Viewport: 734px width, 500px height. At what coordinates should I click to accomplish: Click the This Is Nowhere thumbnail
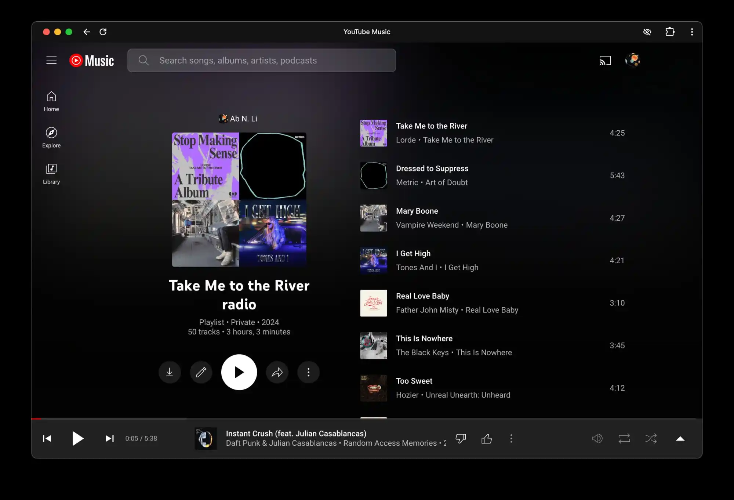pyautogui.click(x=374, y=346)
